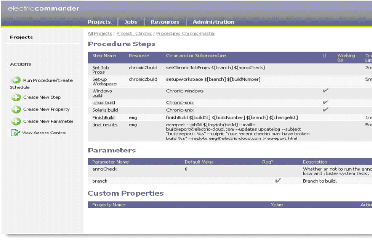Click the plus icon beside Create New Parameter
Screen dimensions: 372x240
tap(16, 121)
